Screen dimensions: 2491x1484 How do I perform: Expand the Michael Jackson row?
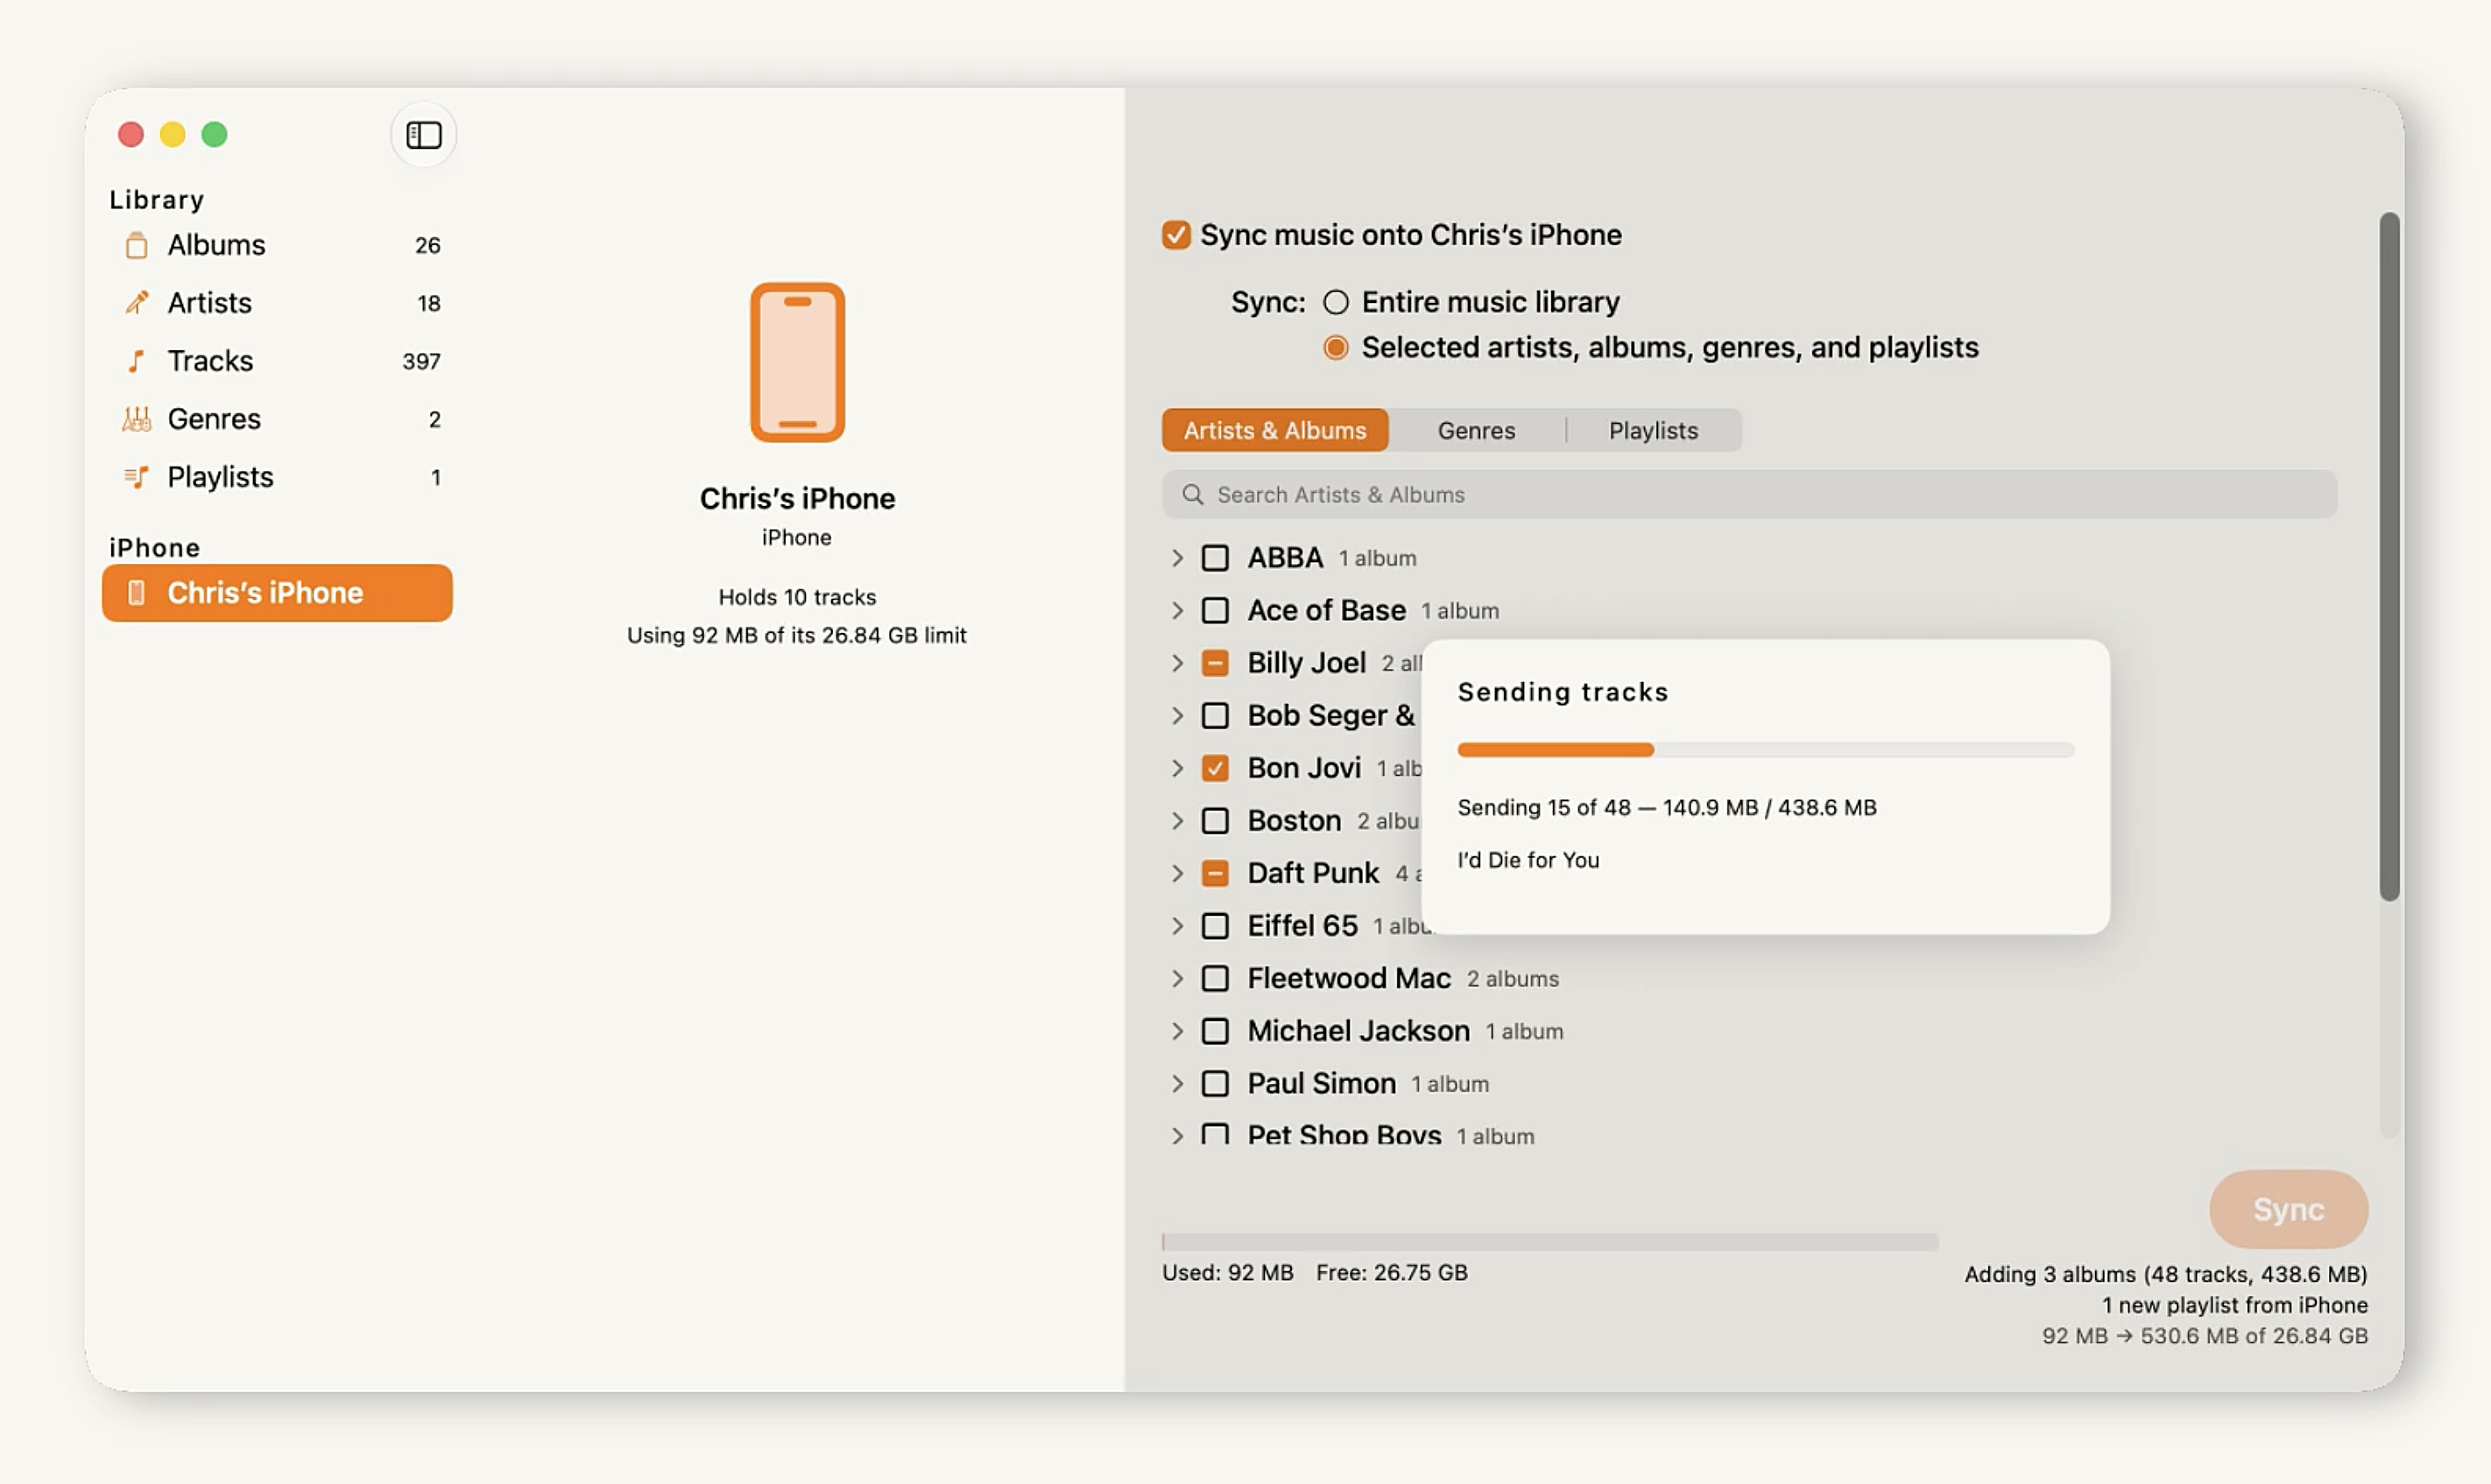(x=1177, y=1031)
